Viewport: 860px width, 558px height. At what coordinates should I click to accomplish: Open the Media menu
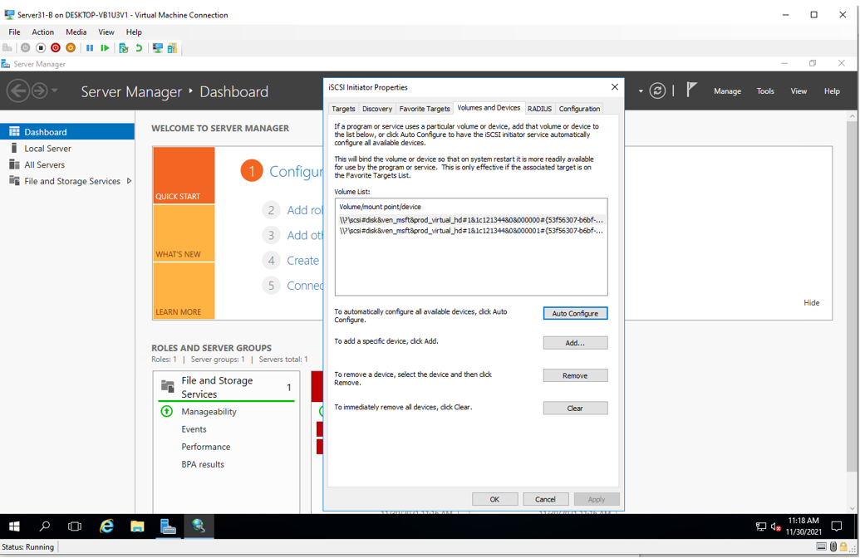76,32
